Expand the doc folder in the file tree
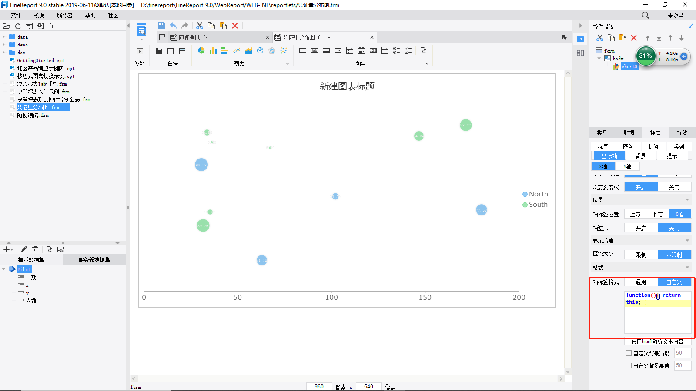The image size is (696, 391). [x=3, y=53]
